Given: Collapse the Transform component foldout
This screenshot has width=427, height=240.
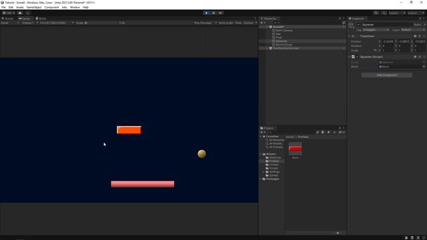Looking at the screenshot, I should 350,36.
